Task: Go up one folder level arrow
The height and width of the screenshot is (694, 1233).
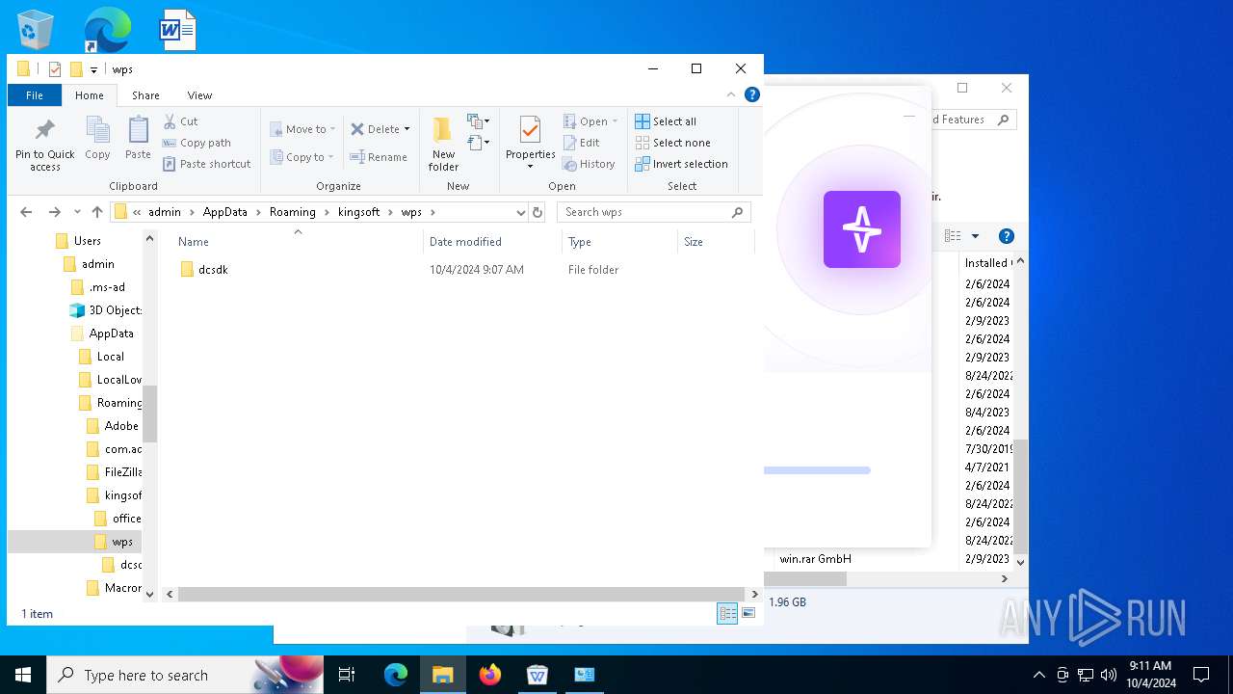Action: 97,212
